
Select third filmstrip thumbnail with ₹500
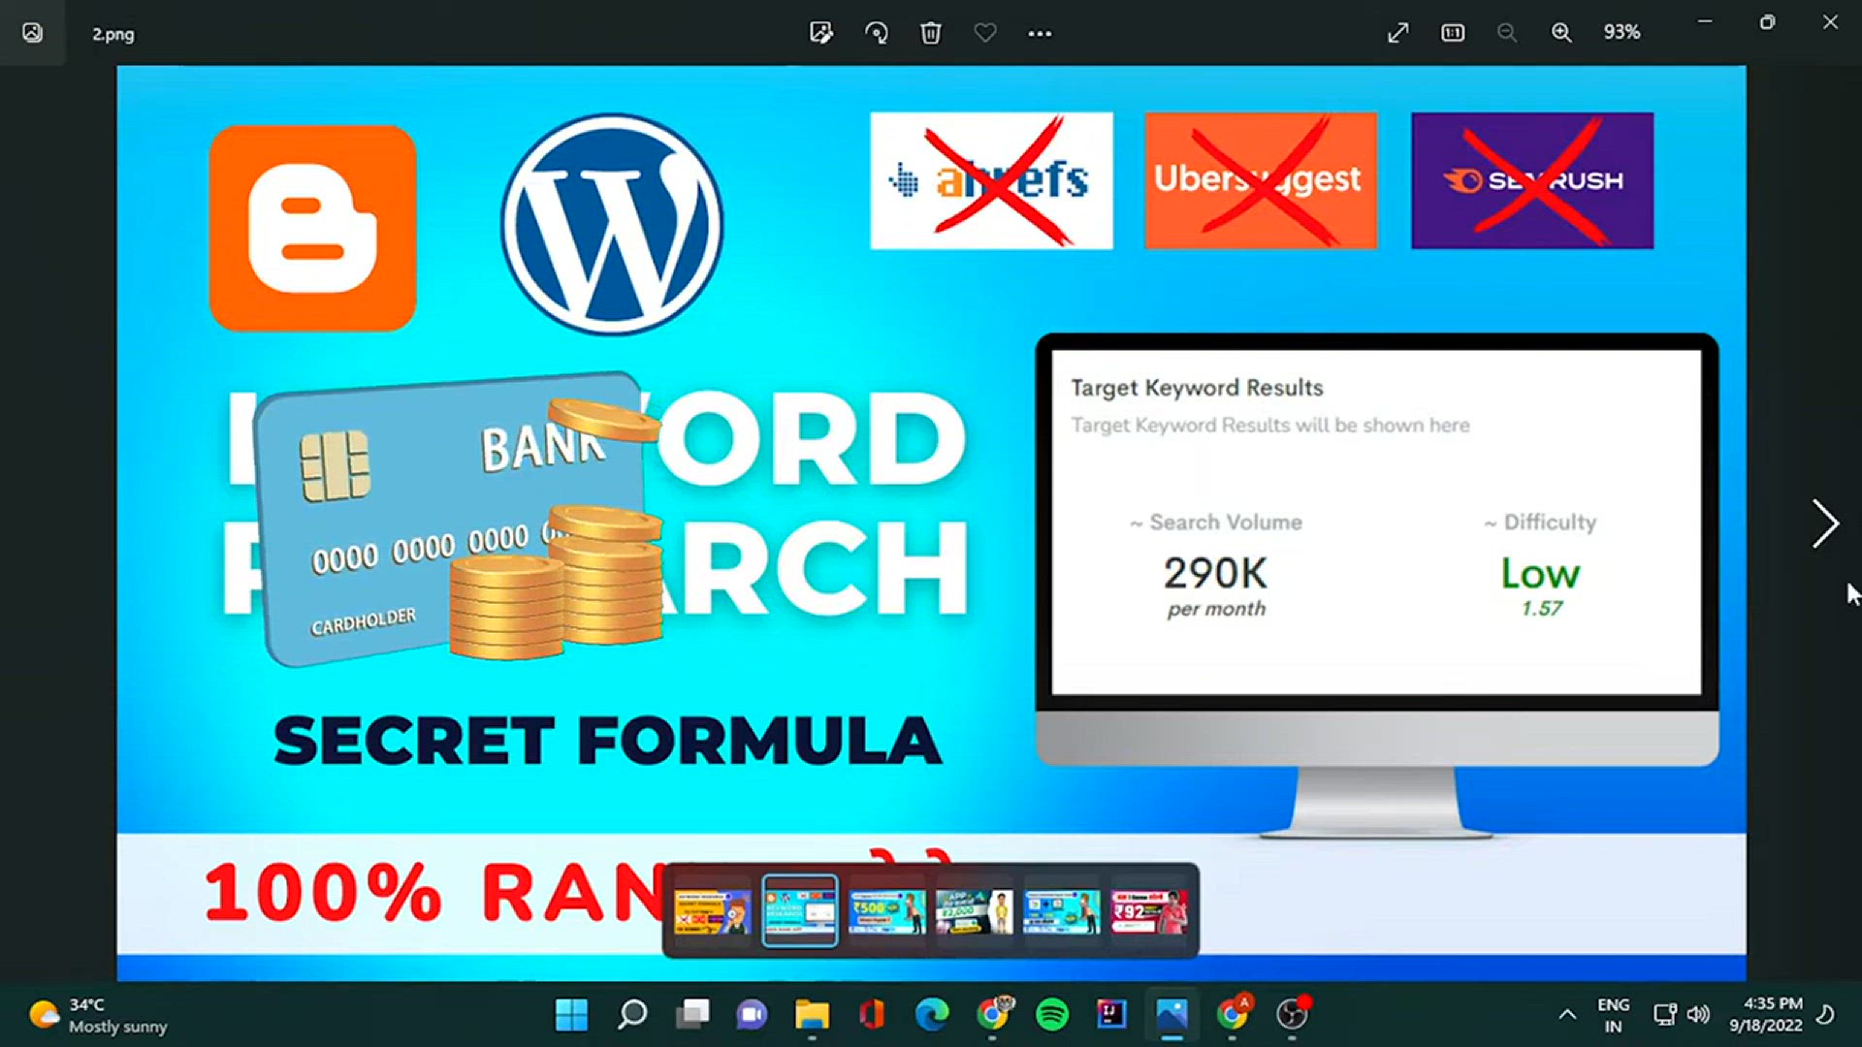(x=887, y=912)
